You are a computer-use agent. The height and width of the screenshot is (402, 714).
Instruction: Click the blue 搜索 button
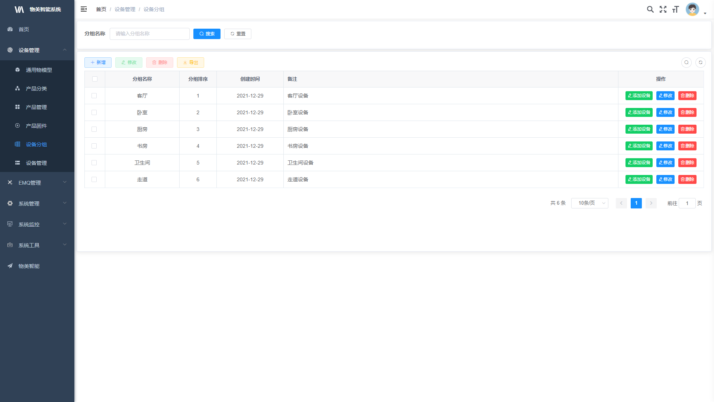207,34
